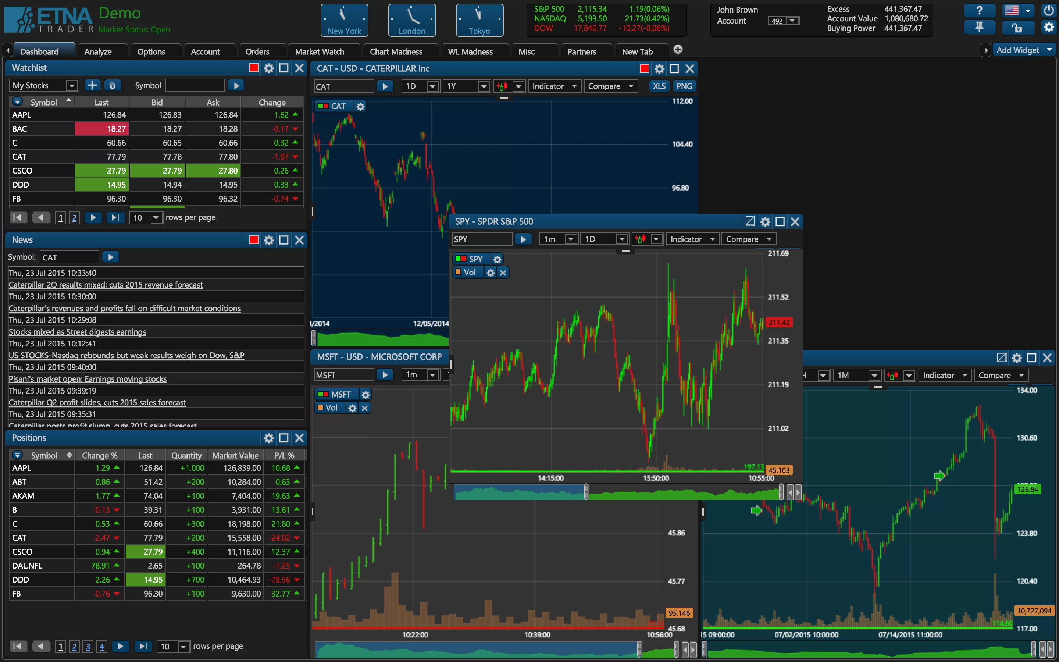Drag the SPY chart time range slider
The image size is (1059, 662).
coord(585,492)
